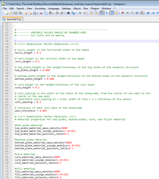Click 'Modelcenter Marker Materials' comment

pyautogui.click(x=47, y=116)
